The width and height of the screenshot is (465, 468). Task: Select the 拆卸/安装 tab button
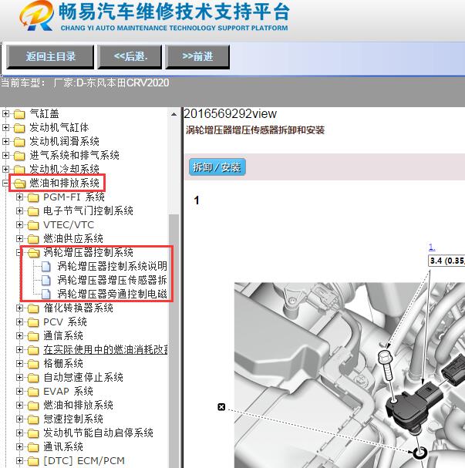(x=217, y=167)
